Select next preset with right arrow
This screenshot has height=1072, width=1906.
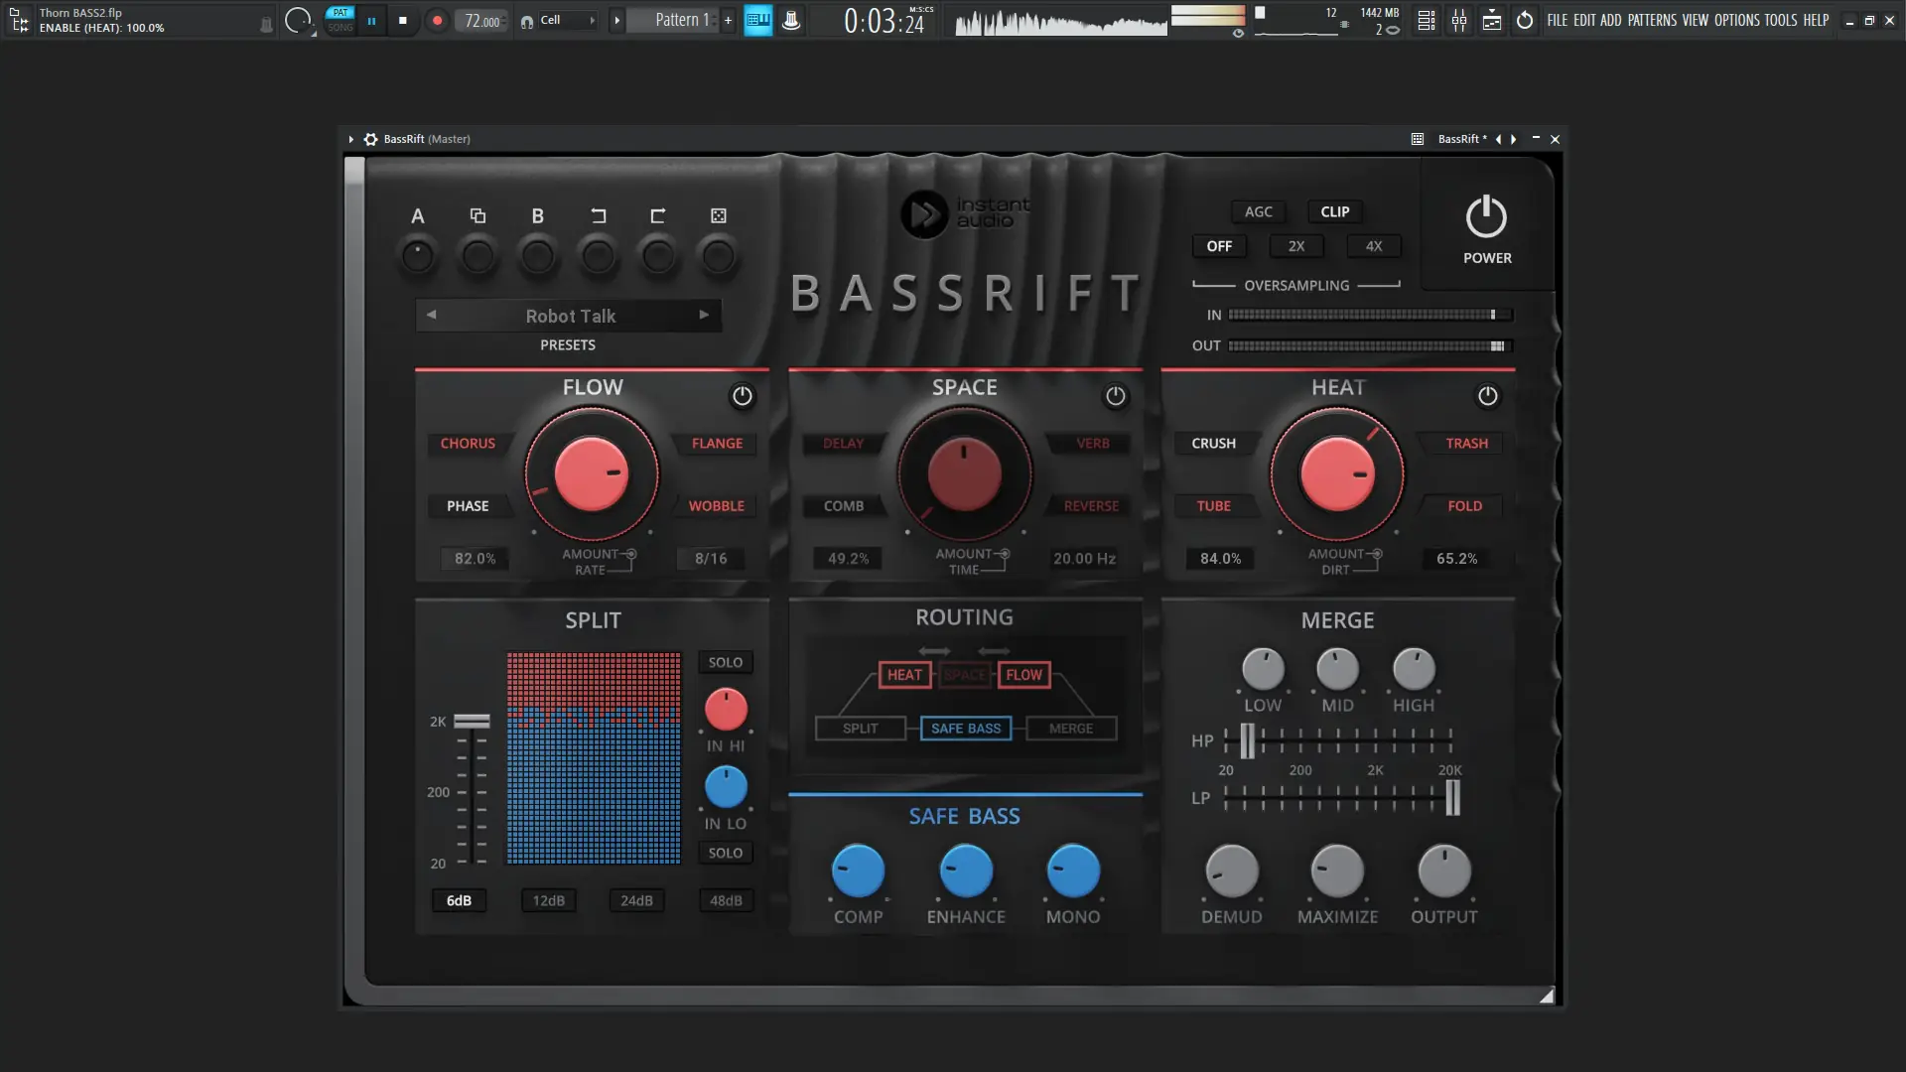click(x=704, y=315)
